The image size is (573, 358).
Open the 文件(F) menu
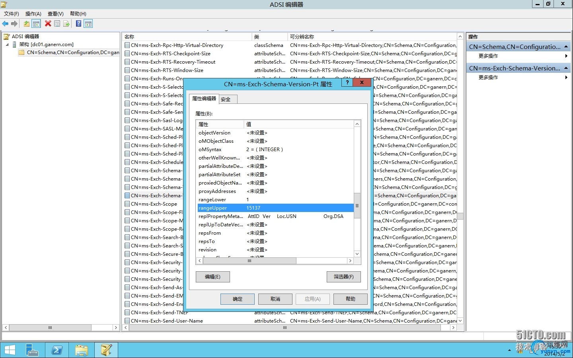(11, 14)
